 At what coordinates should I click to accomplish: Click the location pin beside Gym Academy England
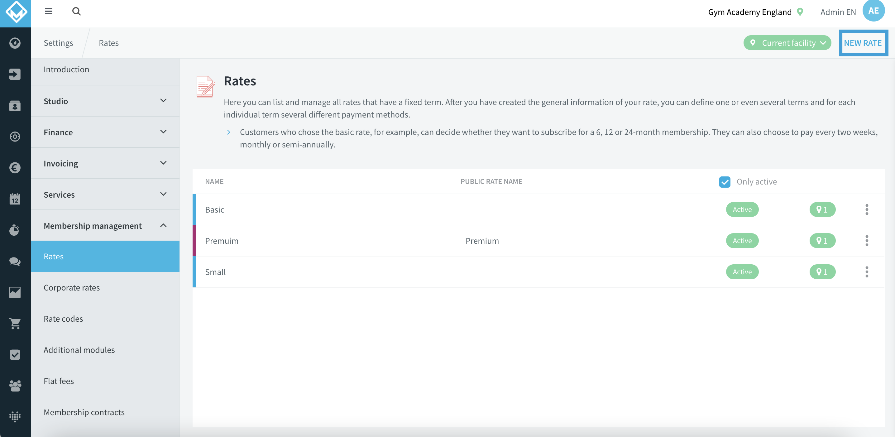tap(800, 12)
